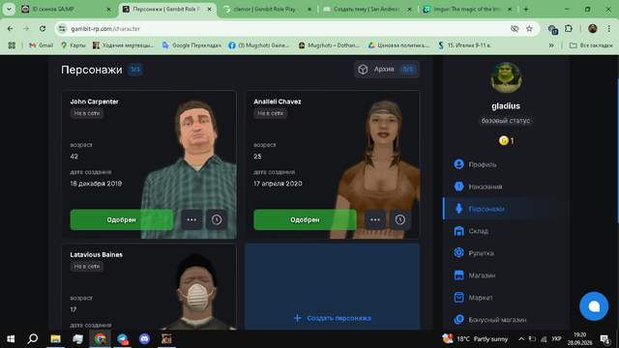Open the Карты bookmark
Viewport: 619px width, 348px height.
tap(74, 45)
